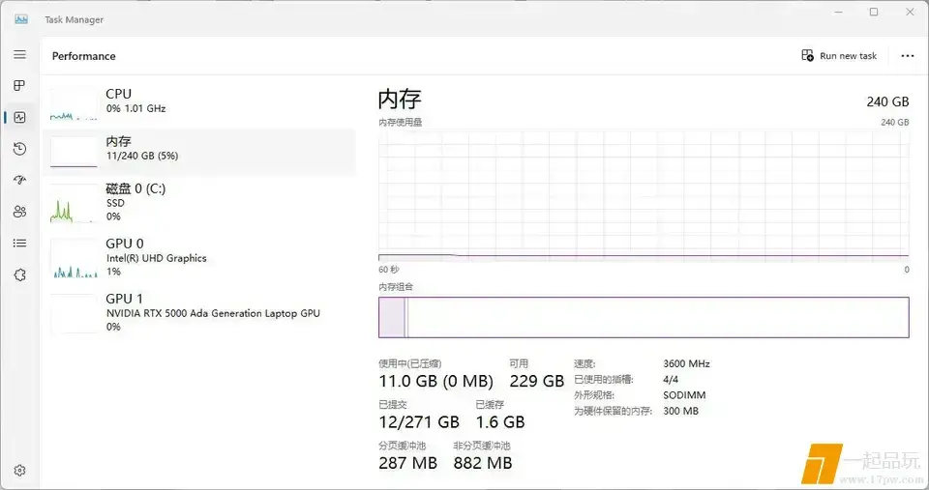Open the Services puzzle icon
Screen dimensions: 929x490
[x=19, y=275]
